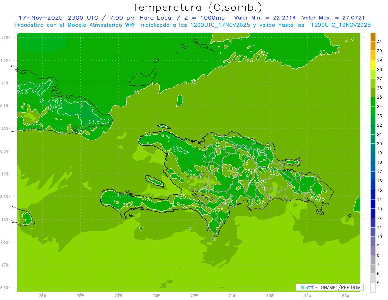Click the color scale value 30
This screenshot has height=300, width=388.
(379, 51)
